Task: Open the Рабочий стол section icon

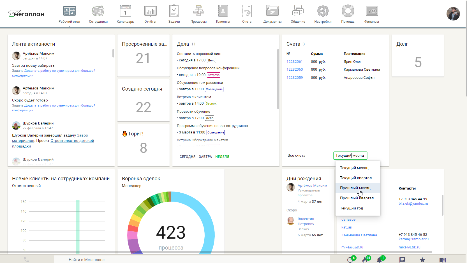Action: 69,11
